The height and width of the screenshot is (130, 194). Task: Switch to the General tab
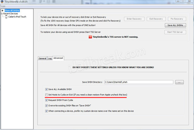pos(42,58)
